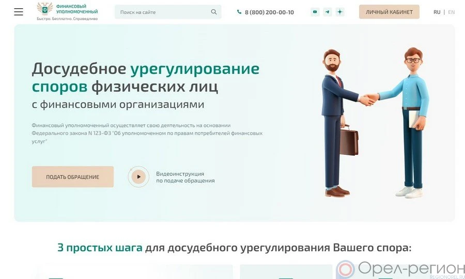Click the green phone handset icon
This screenshot has width=465, height=279.
[239, 12]
